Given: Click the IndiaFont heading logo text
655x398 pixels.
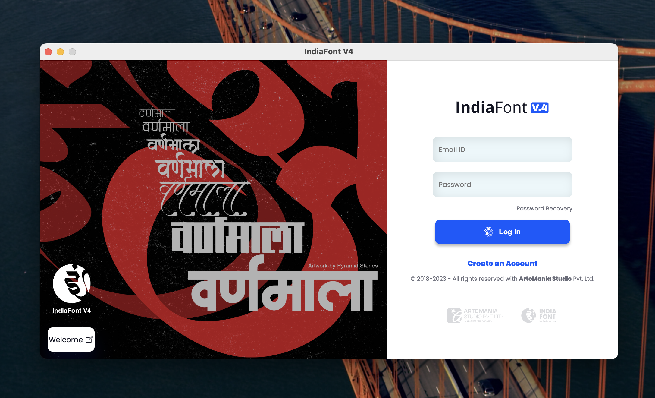Looking at the screenshot, I should click(x=491, y=107).
